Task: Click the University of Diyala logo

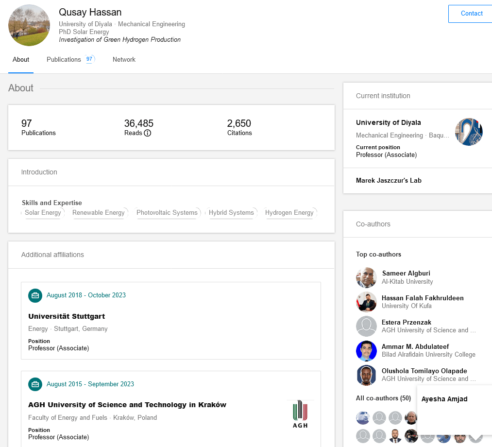Action: 469,132
